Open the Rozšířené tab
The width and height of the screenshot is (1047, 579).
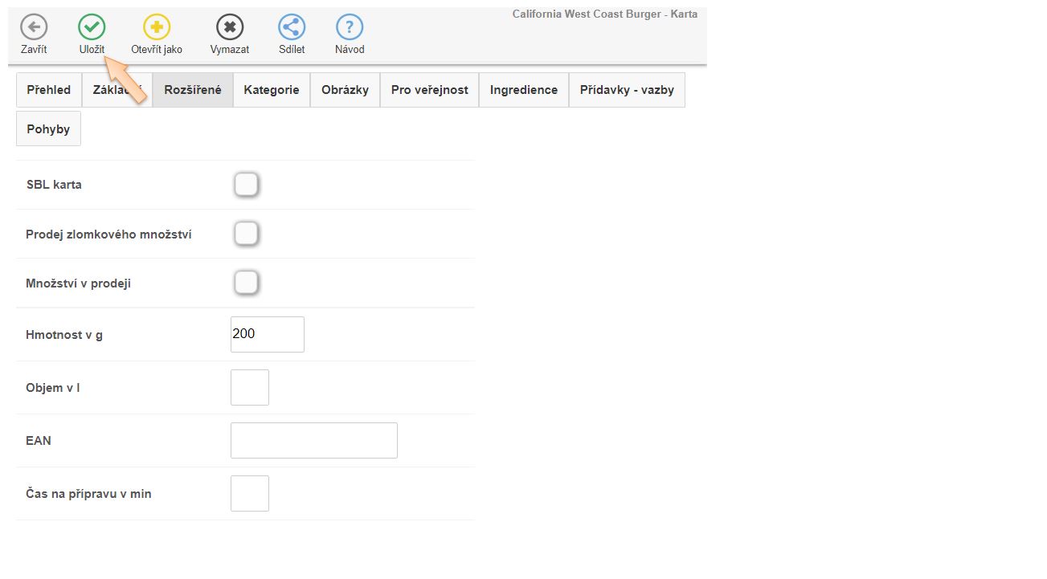[193, 90]
